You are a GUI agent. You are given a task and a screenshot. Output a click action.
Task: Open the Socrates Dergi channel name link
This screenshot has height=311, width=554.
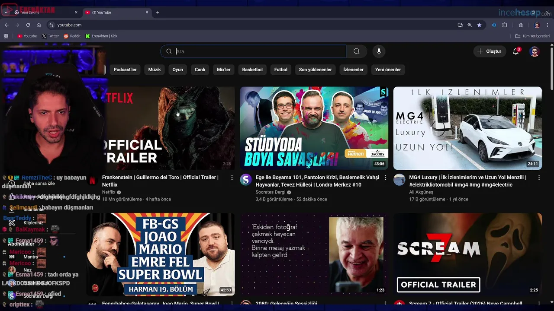[271, 192]
